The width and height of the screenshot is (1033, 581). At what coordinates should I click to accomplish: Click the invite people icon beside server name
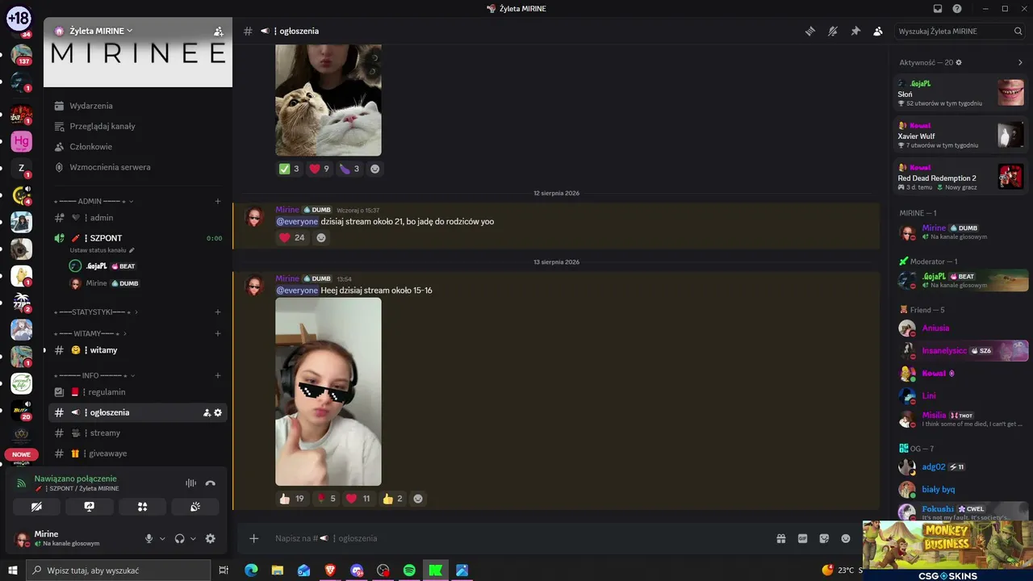218,31
